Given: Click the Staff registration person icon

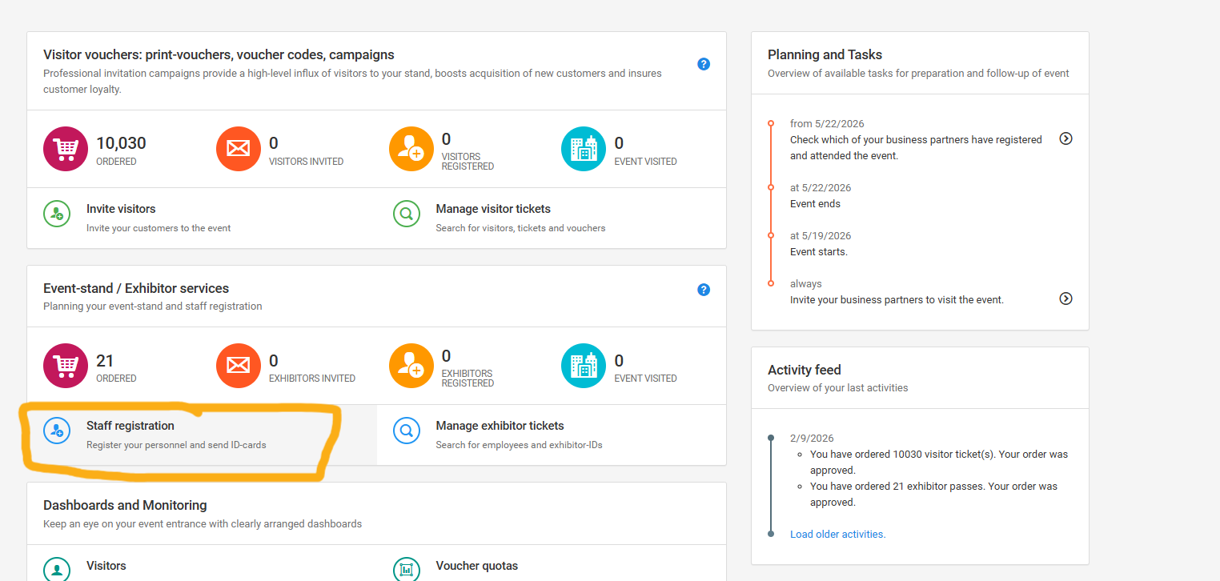Looking at the screenshot, I should click(x=57, y=431).
